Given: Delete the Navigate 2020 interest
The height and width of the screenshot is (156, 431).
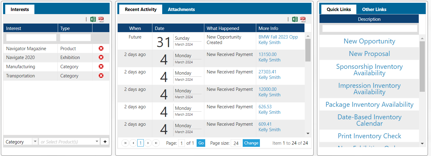Looking at the screenshot, I should click(x=101, y=57).
